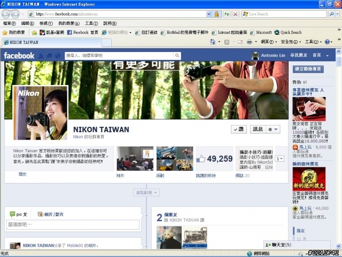Click the Nikon page profile picture
342x257 pixels.
coord(41,113)
